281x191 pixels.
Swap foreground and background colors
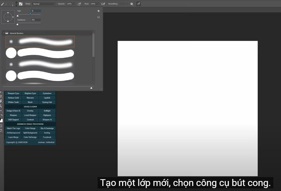click(1, 115)
